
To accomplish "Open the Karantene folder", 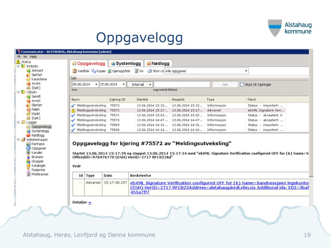I will tap(37, 79).
